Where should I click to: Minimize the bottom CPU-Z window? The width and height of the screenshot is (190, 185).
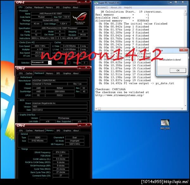pos(80,125)
